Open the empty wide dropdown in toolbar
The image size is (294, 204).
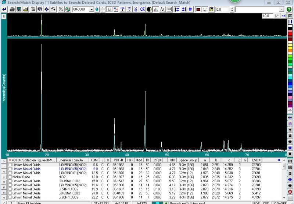point(282,10)
